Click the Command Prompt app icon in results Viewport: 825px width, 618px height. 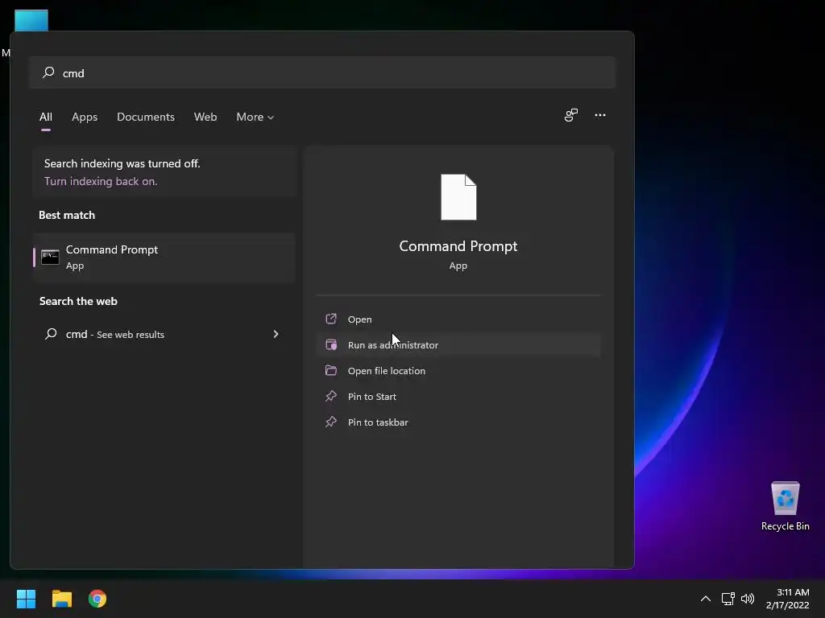click(x=50, y=257)
